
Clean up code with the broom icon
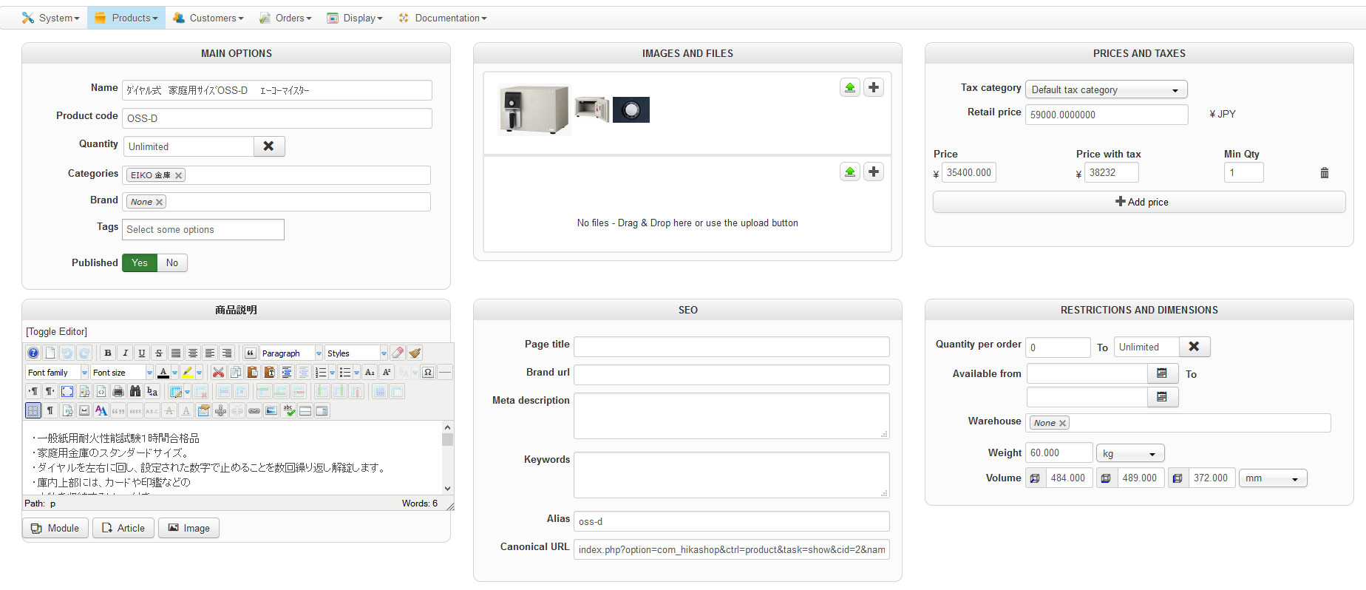(x=415, y=353)
